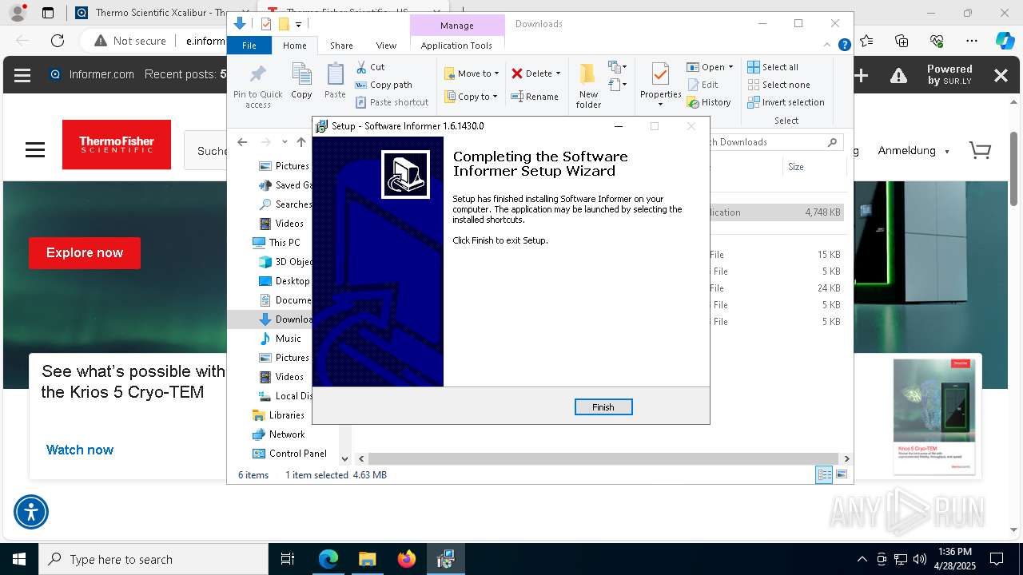Select Desktop in the navigation tree
Screen dimensions: 1023x575
tap(284, 281)
